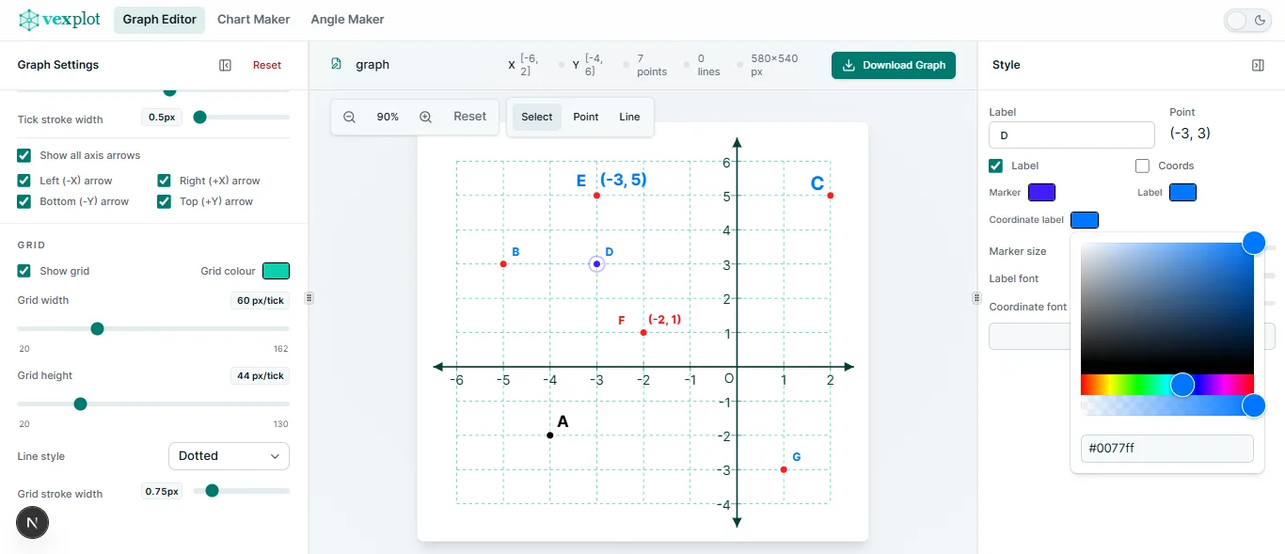Viewport: 1285px width, 554px height.
Task: Click the alpha slider handle
Action: click(1253, 405)
